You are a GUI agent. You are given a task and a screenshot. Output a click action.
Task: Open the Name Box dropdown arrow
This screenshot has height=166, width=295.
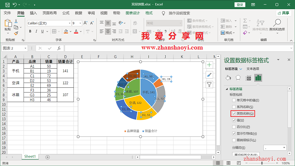pyautogui.click(x=26, y=48)
